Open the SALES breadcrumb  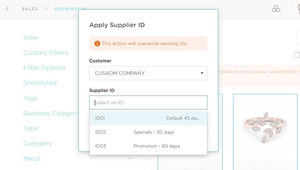(x=30, y=9)
